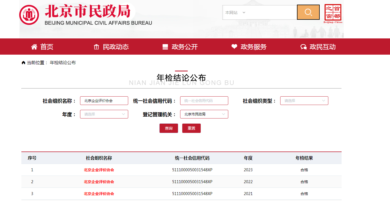Click the 北京市民政局 title text in header
This screenshot has width=390, height=201.
(x=88, y=11)
